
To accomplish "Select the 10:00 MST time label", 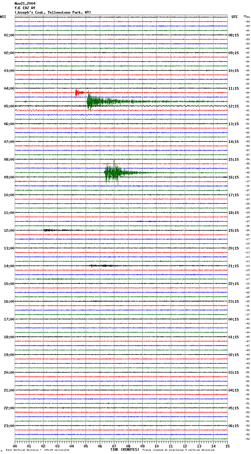I will click(9, 195).
